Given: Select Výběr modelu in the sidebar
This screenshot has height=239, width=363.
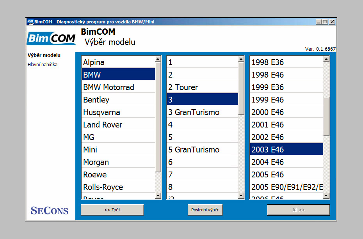Looking at the screenshot, I should 44,55.
